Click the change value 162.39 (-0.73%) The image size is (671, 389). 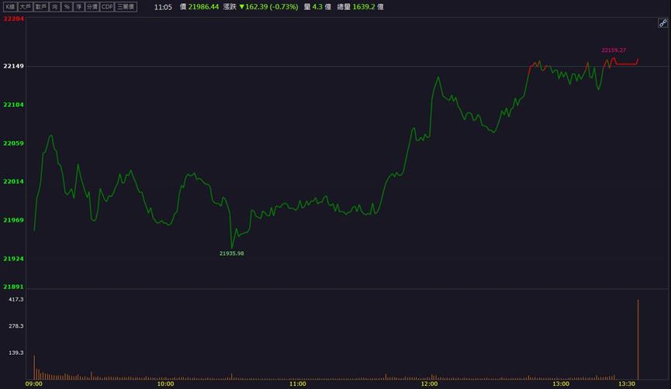(x=272, y=7)
